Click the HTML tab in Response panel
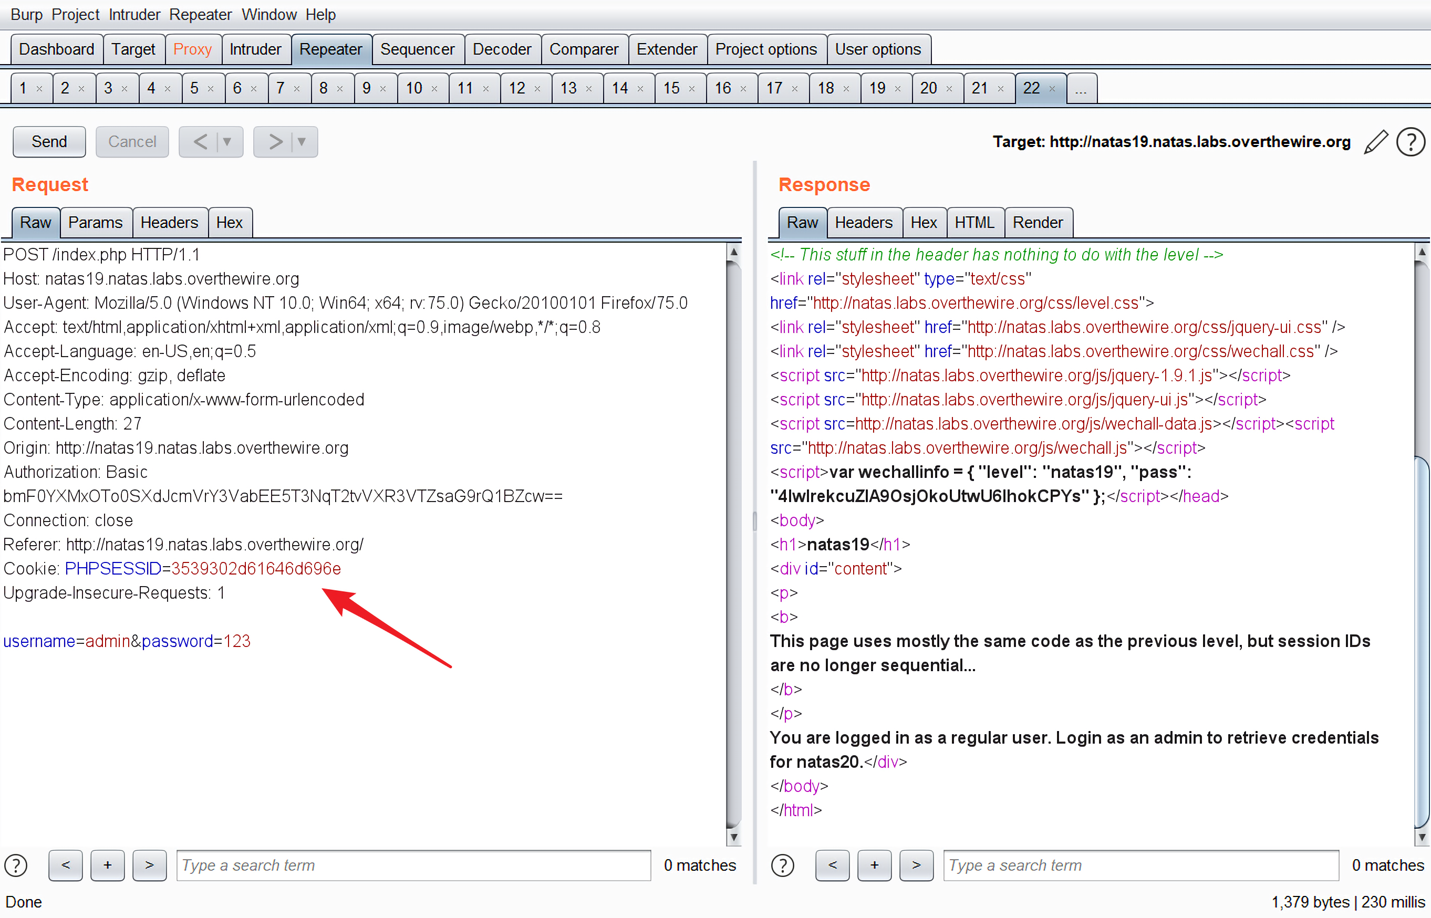The width and height of the screenshot is (1431, 918). [x=974, y=221]
